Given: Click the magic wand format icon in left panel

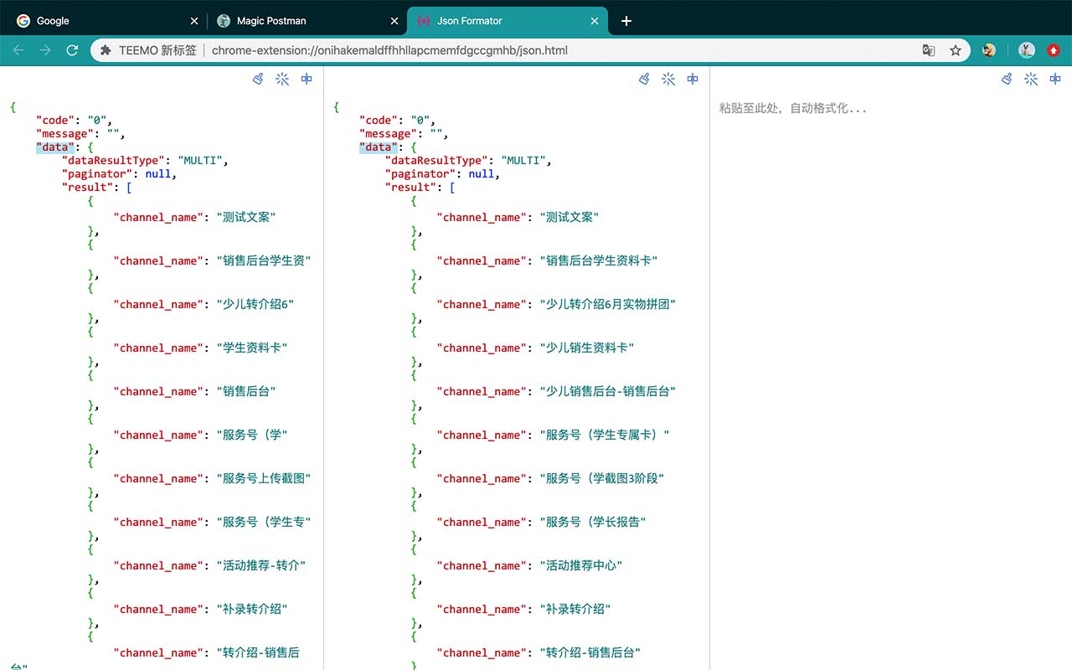Looking at the screenshot, I should coord(282,79).
